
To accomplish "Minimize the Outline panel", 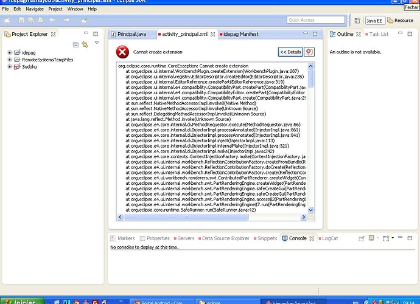I will (400, 33).
